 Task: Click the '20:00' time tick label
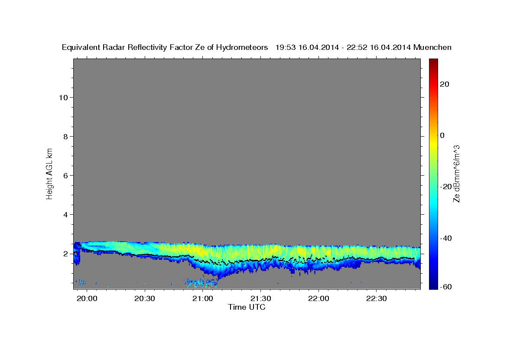click(87, 299)
